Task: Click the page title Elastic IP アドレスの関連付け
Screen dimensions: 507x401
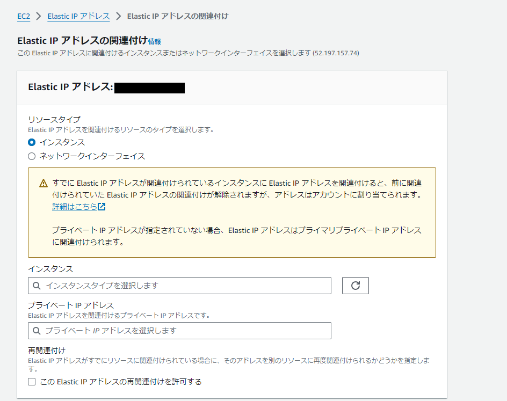Action: pyautogui.click(x=83, y=41)
